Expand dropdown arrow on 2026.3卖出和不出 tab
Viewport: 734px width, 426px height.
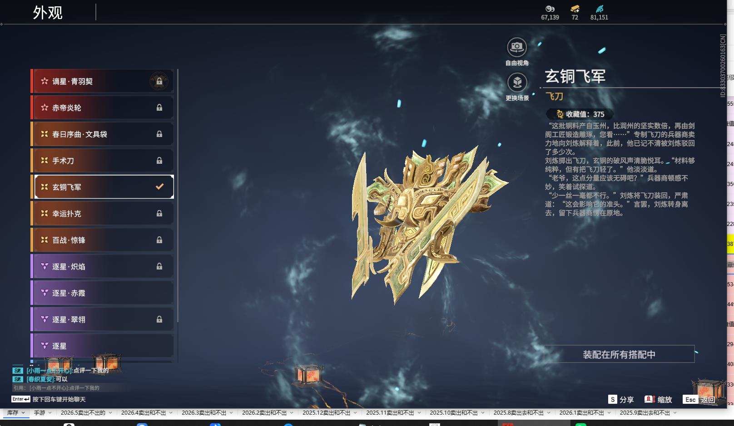(x=231, y=413)
